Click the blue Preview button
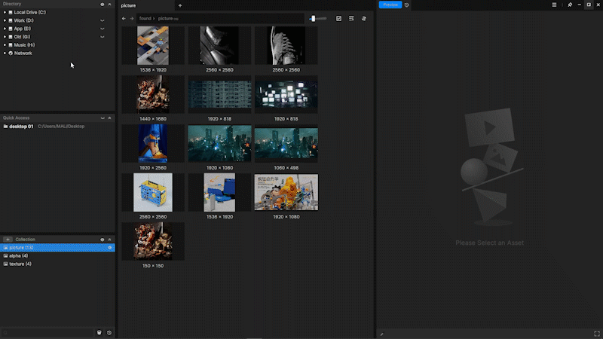 coord(390,5)
